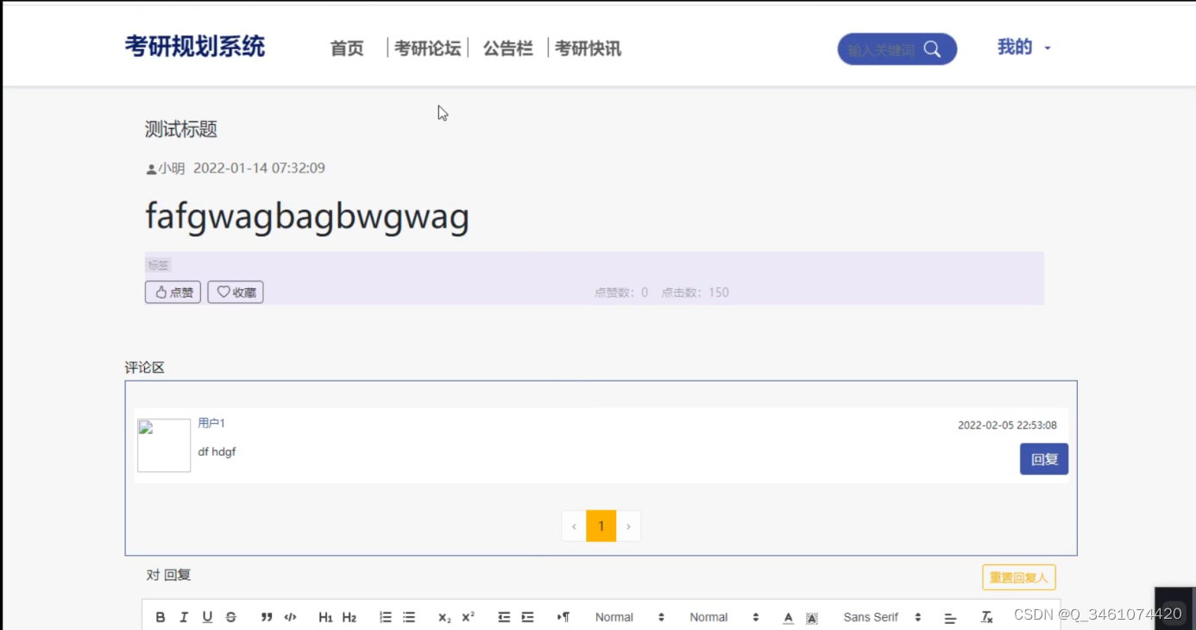Expand the 我的 user menu

(1024, 47)
